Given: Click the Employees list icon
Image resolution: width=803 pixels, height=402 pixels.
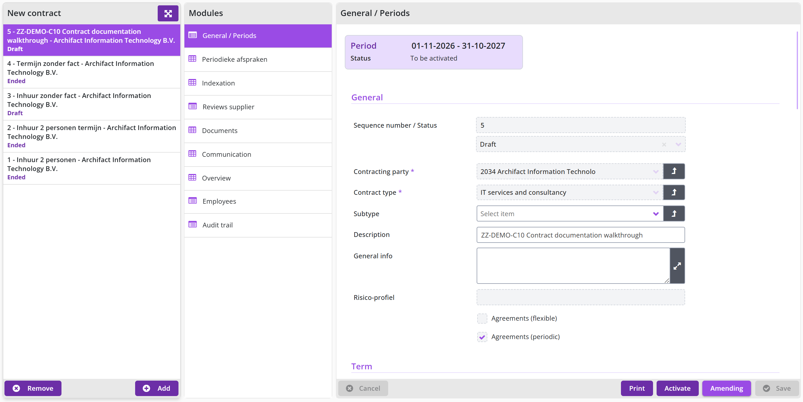Looking at the screenshot, I should point(193,201).
